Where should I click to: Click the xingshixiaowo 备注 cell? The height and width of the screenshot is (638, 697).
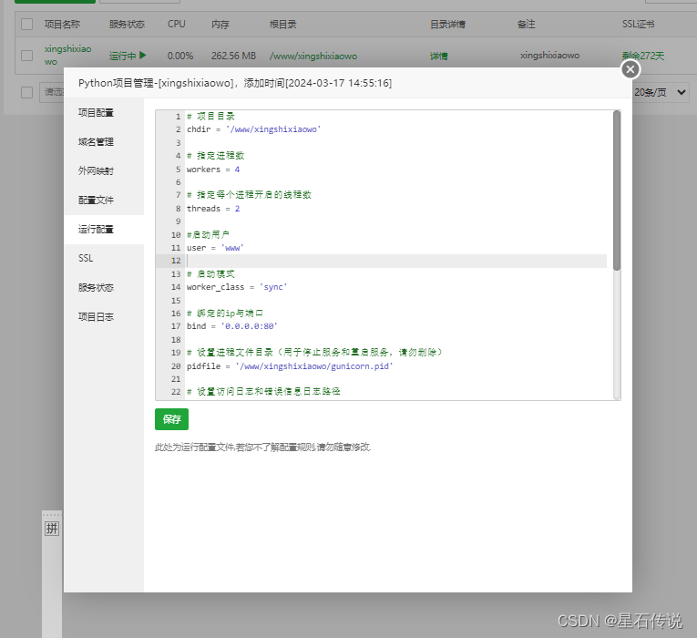[x=550, y=55]
